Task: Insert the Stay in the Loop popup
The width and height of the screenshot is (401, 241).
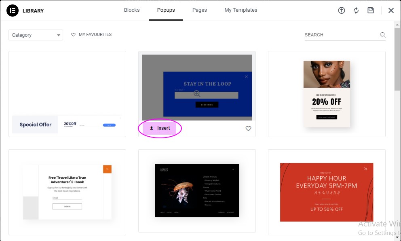Action: coord(160,128)
